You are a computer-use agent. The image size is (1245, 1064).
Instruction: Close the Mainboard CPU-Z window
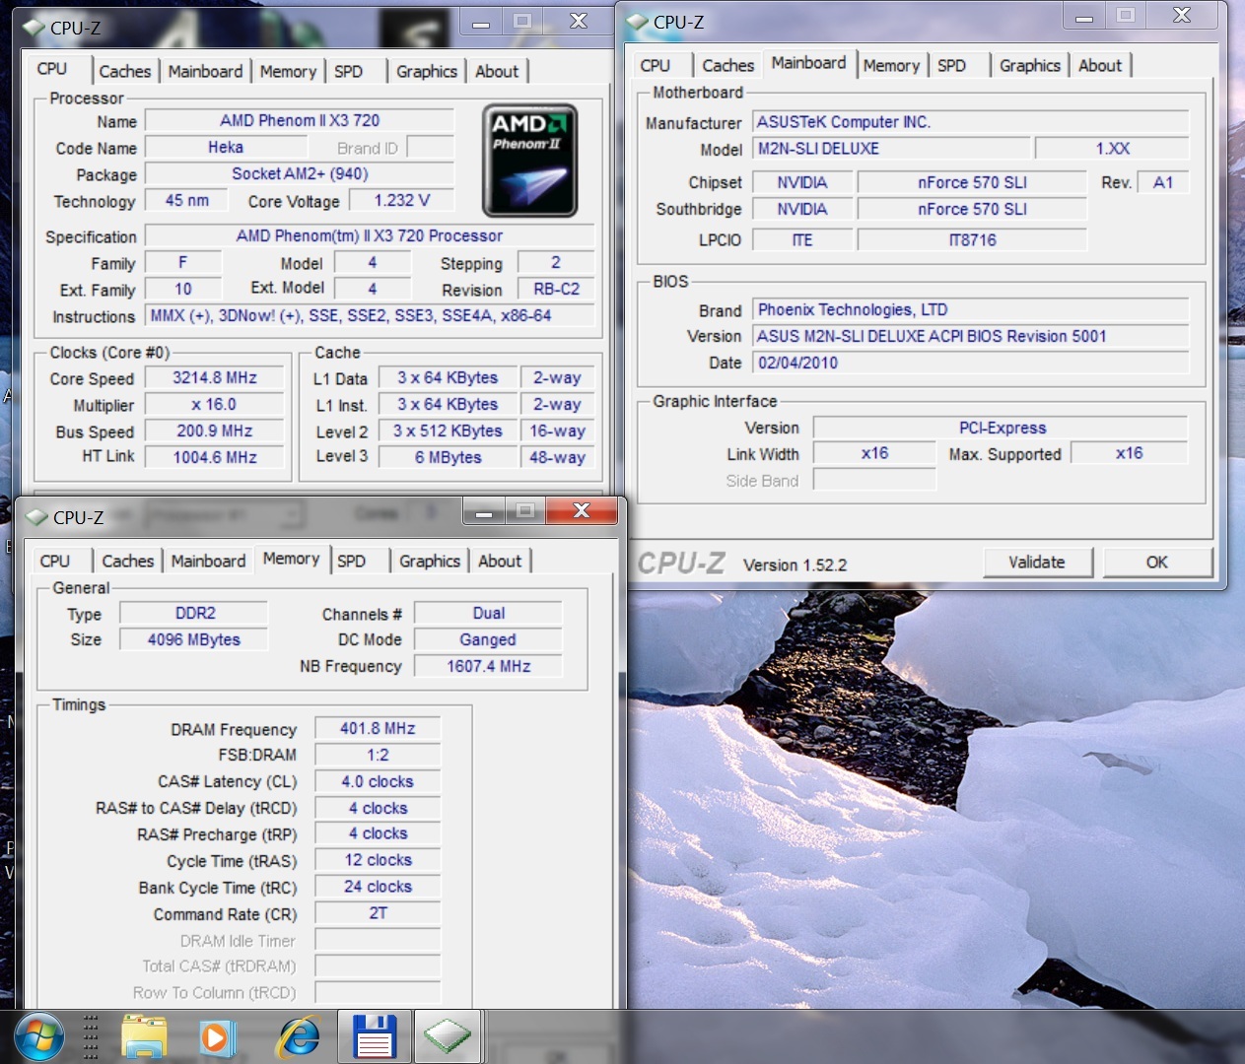click(x=1182, y=15)
